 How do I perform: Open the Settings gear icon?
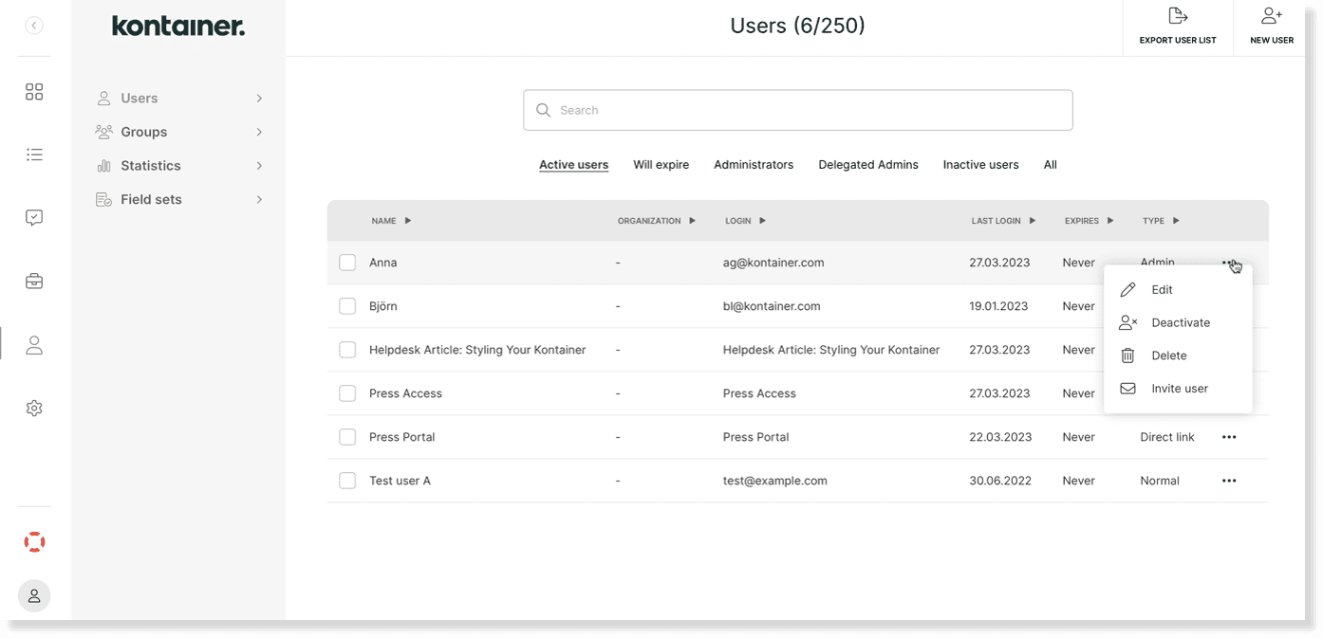click(x=34, y=408)
